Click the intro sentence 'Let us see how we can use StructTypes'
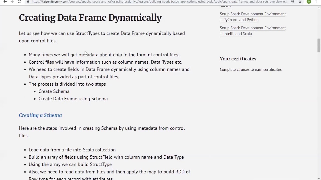Screen dimensions: 321x180 click(x=102, y=37)
